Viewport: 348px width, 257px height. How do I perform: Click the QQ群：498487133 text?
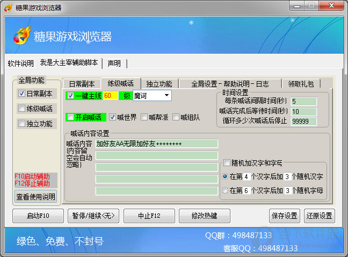[238, 235]
